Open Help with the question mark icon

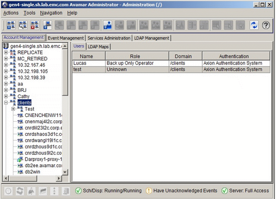[x=266, y=25]
